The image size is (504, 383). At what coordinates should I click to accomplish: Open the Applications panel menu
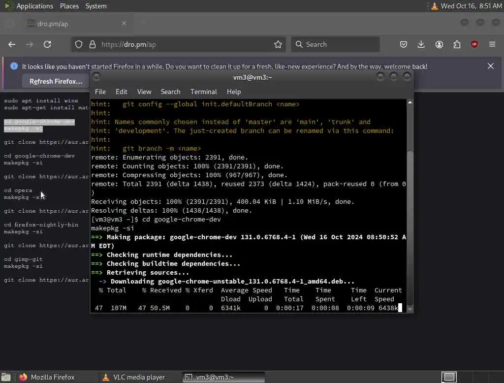pyautogui.click(x=29, y=6)
